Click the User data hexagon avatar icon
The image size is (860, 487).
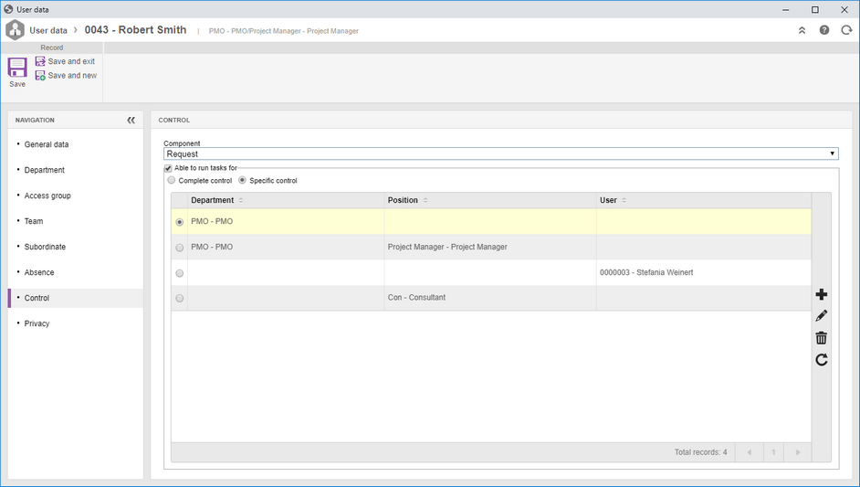[15, 29]
